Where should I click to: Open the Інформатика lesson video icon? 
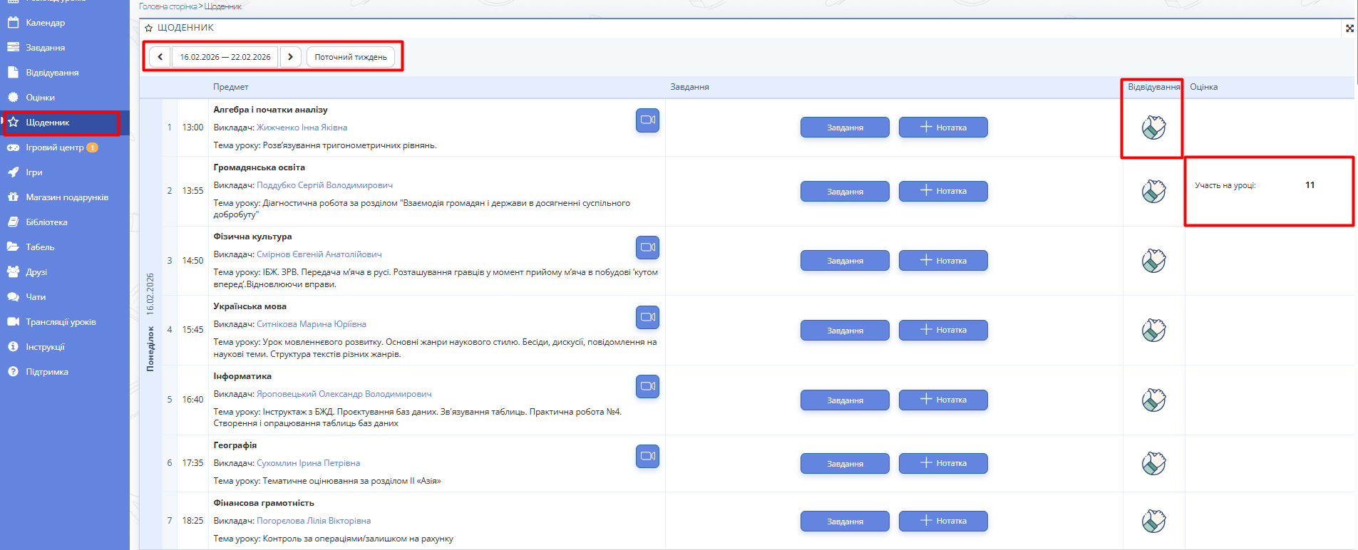(x=647, y=386)
